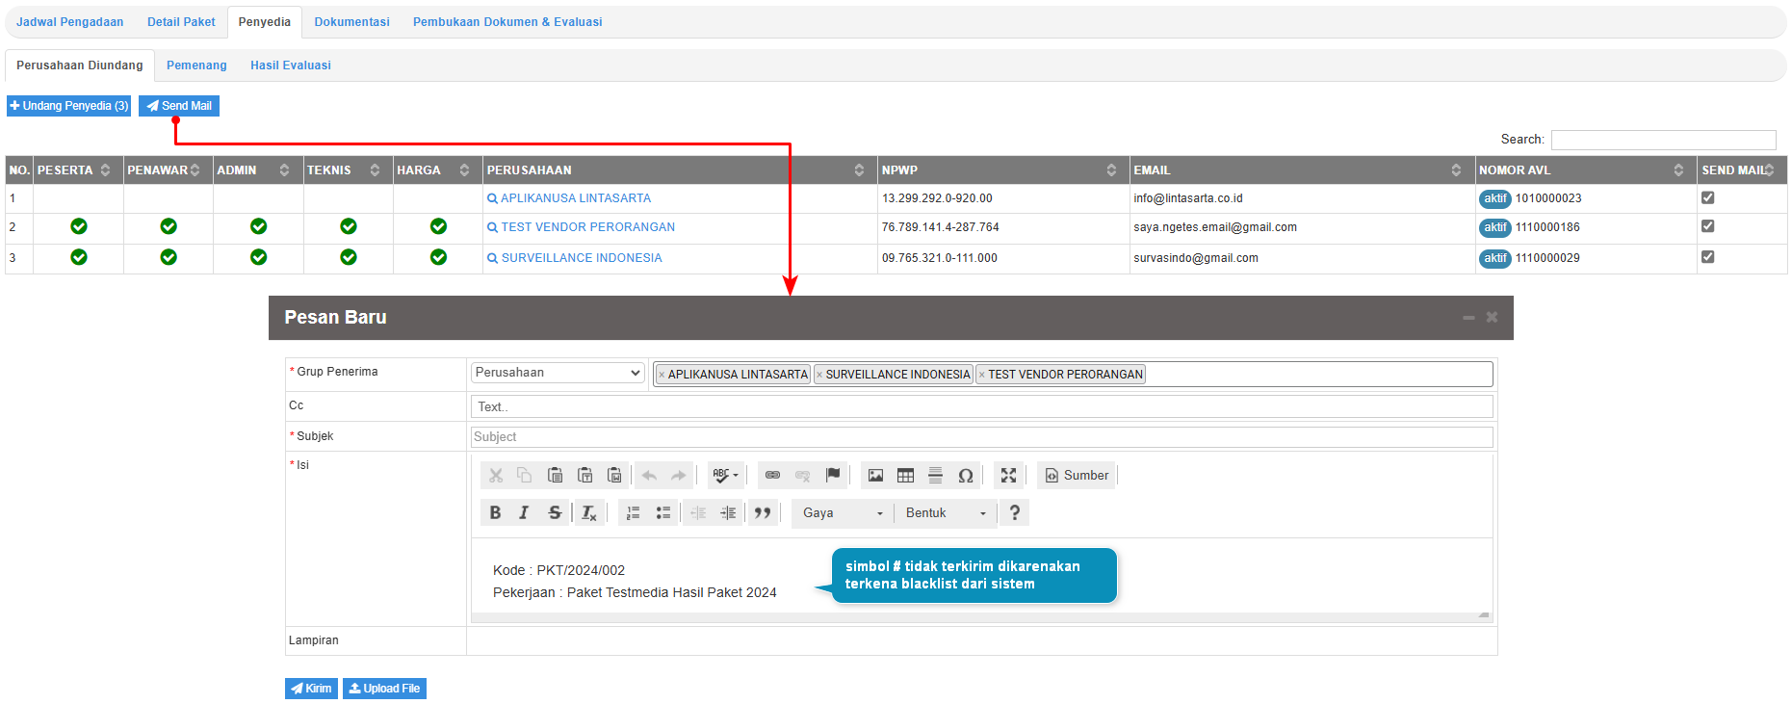Viewport: 1792px width, 704px height.
Task: Toggle bold formatting in the editor
Action: point(495,513)
